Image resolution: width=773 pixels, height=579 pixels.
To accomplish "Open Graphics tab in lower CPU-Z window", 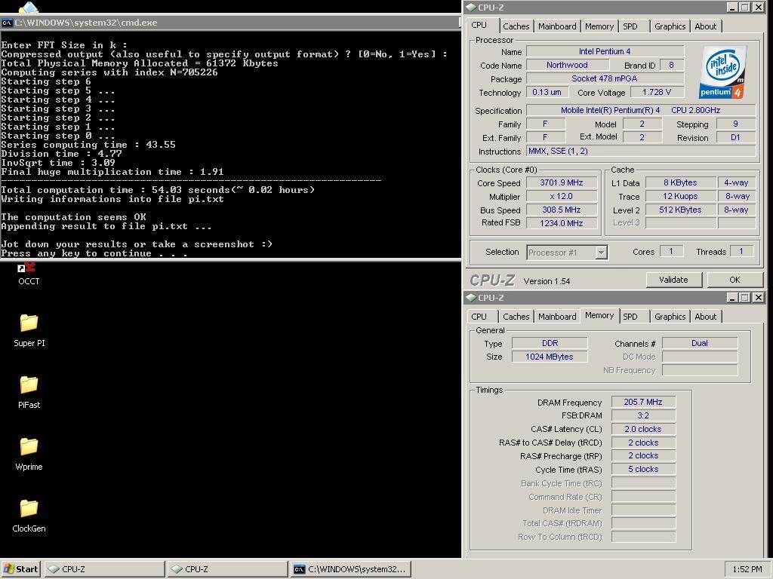I will [670, 317].
